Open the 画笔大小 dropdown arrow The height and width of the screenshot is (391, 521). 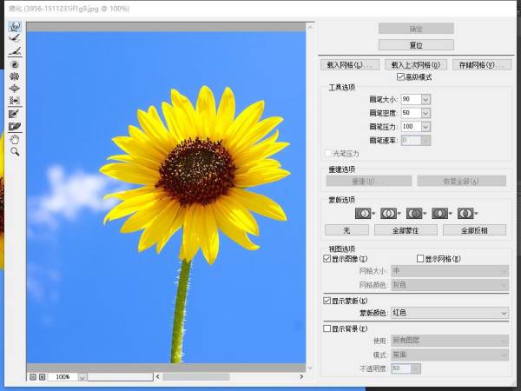click(425, 99)
